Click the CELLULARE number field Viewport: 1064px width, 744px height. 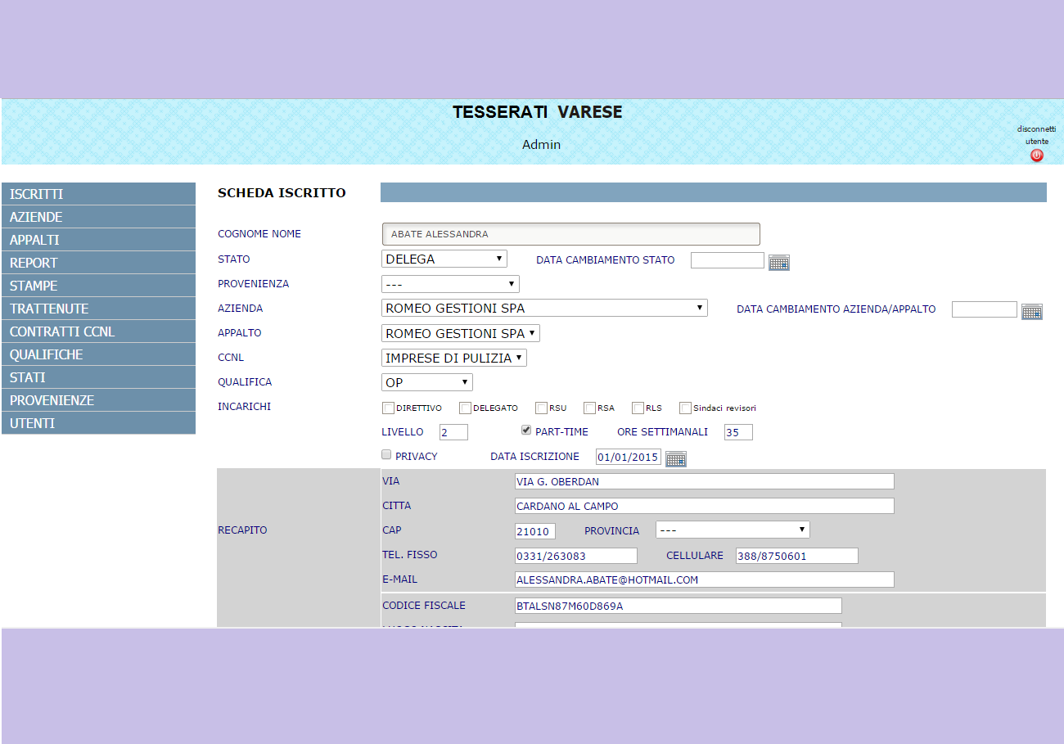[797, 556]
